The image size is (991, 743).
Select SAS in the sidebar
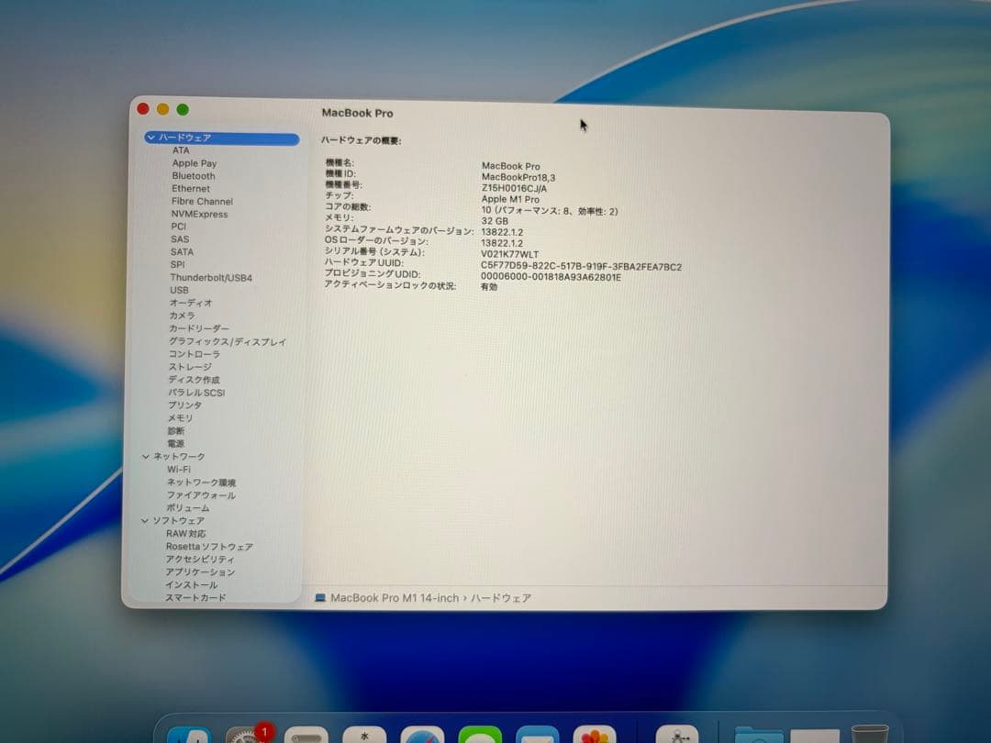(180, 238)
